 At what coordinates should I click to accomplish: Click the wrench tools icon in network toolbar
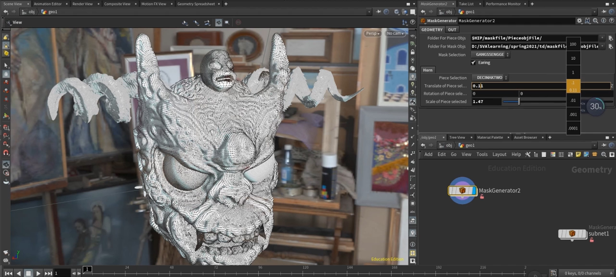[528, 155]
